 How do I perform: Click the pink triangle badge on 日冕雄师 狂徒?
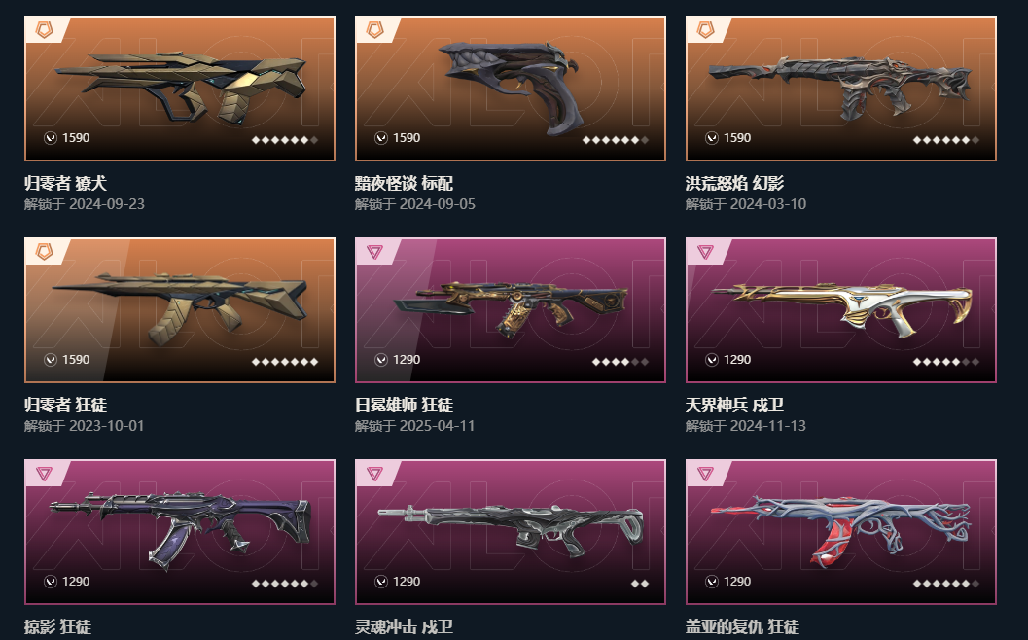point(374,251)
